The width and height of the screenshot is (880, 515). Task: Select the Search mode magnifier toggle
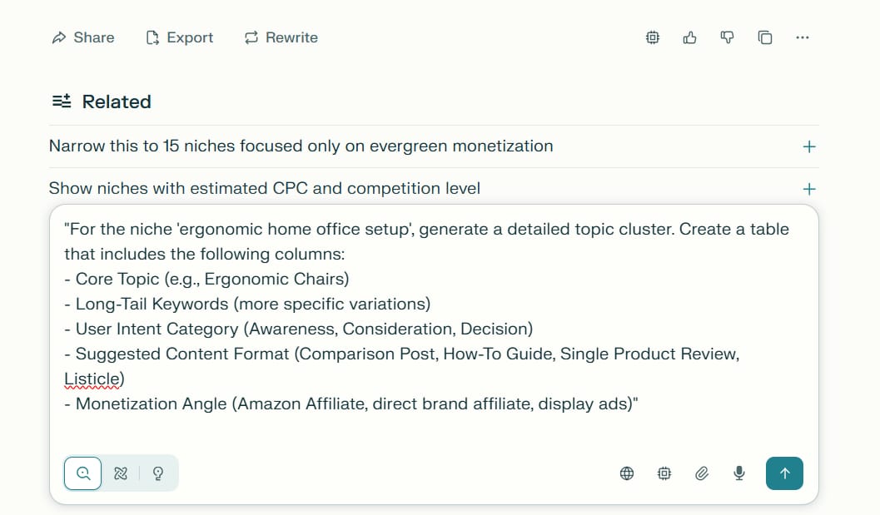tap(83, 473)
